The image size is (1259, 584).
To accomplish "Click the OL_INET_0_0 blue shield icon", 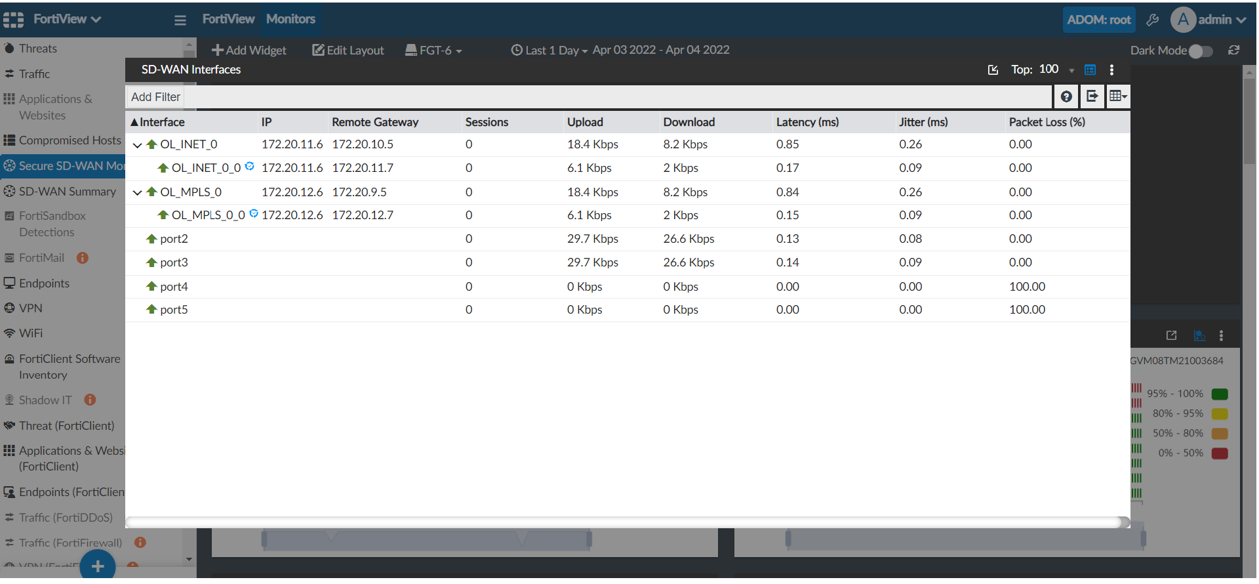I will (x=249, y=167).
